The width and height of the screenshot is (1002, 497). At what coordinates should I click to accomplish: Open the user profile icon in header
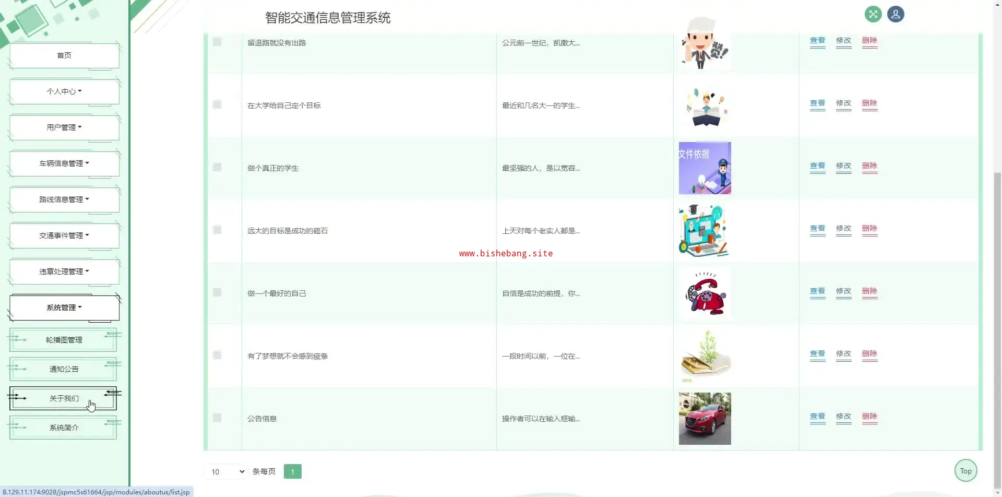coord(896,14)
